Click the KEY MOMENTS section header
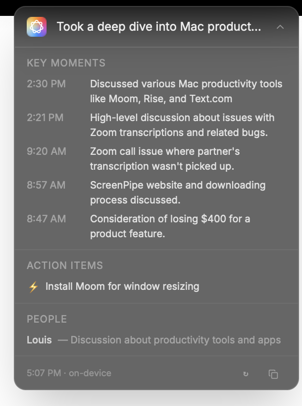Image resolution: width=302 pixels, height=406 pixels. 66,63
